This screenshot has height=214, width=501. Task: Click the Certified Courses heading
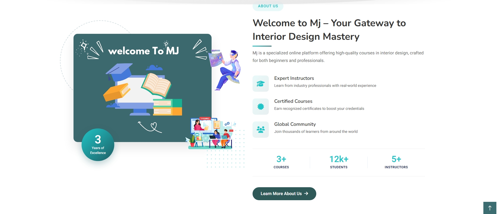coord(293,101)
